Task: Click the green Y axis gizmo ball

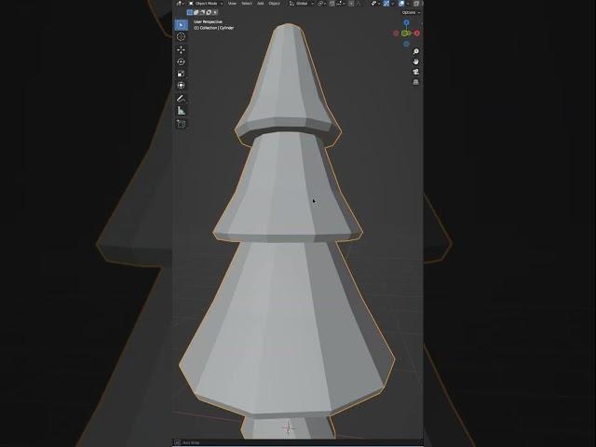Action: click(405, 34)
